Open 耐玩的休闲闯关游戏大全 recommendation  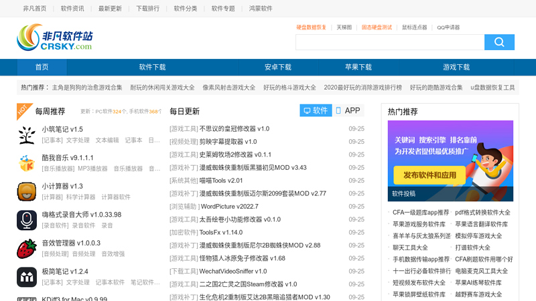point(162,88)
